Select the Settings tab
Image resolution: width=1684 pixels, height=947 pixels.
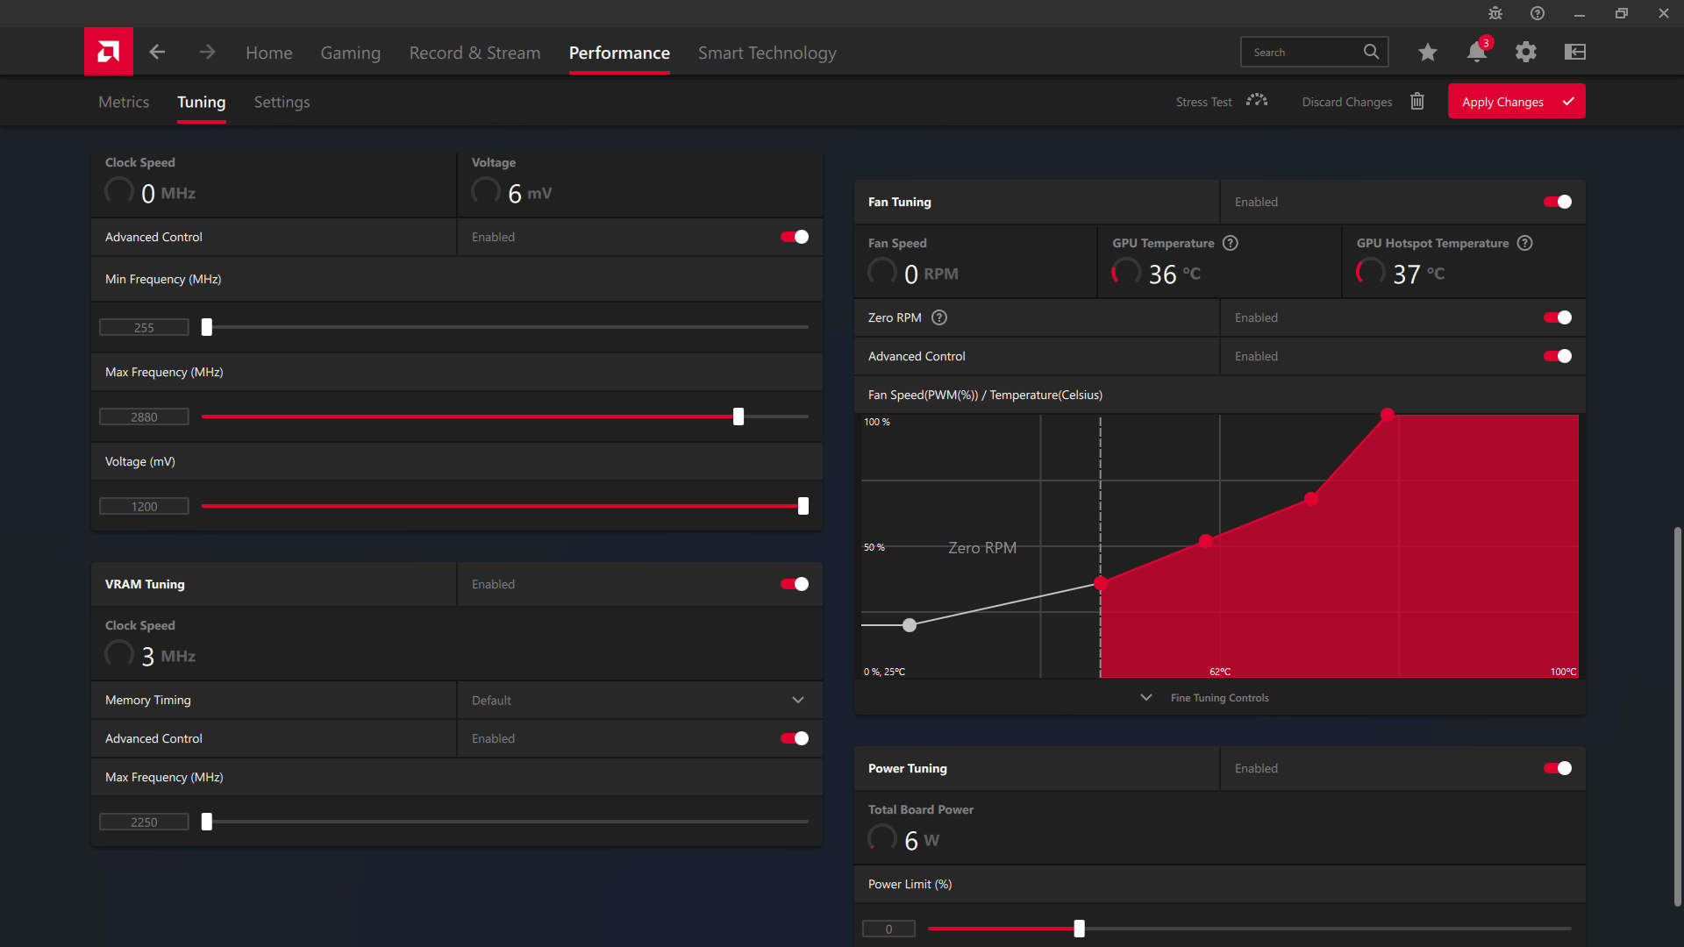pyautogui.click(x=281, y=102)
